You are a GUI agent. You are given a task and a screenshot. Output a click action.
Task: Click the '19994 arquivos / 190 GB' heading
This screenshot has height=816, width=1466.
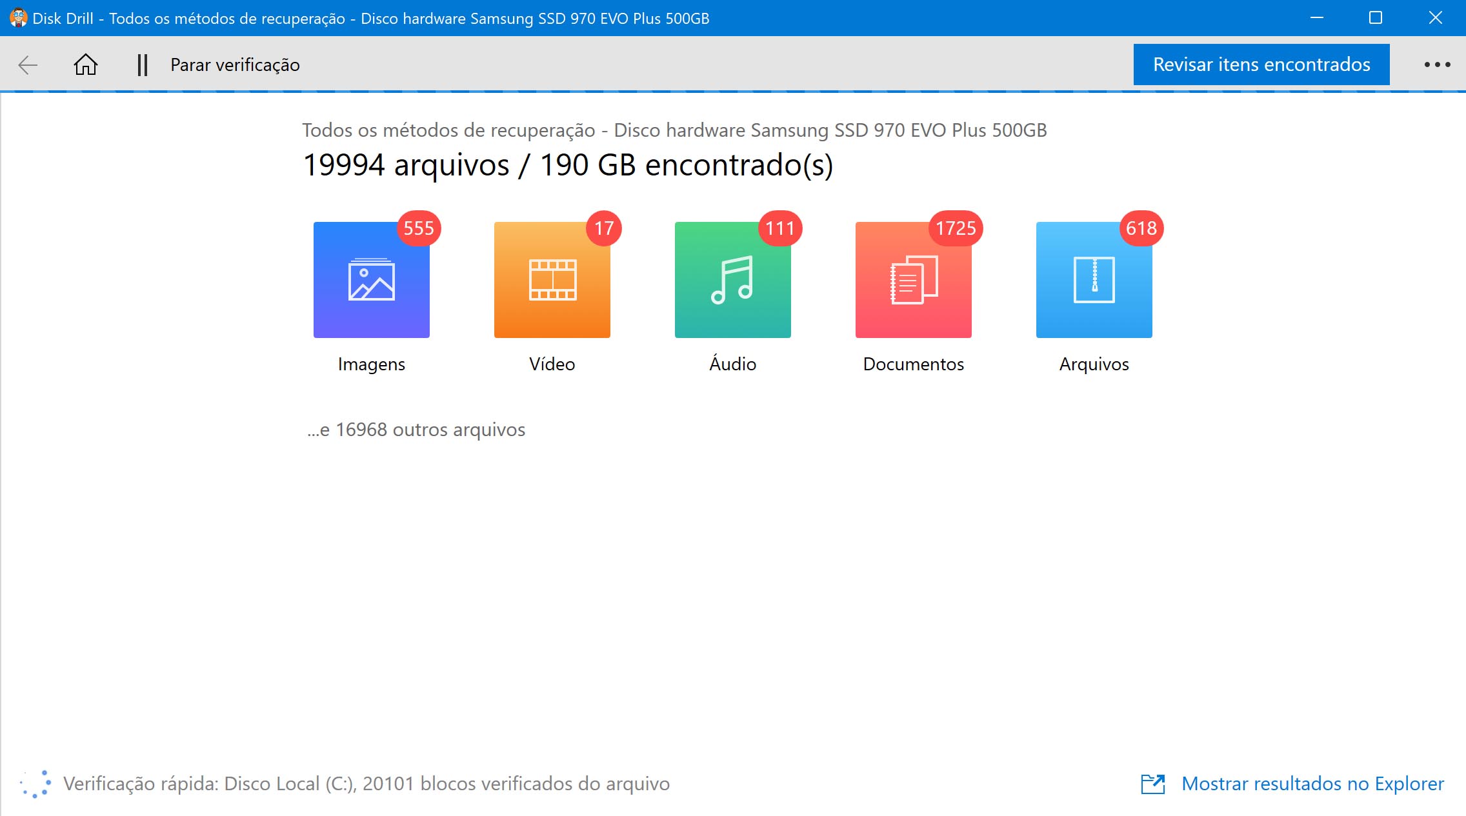[x=568, y=165]
